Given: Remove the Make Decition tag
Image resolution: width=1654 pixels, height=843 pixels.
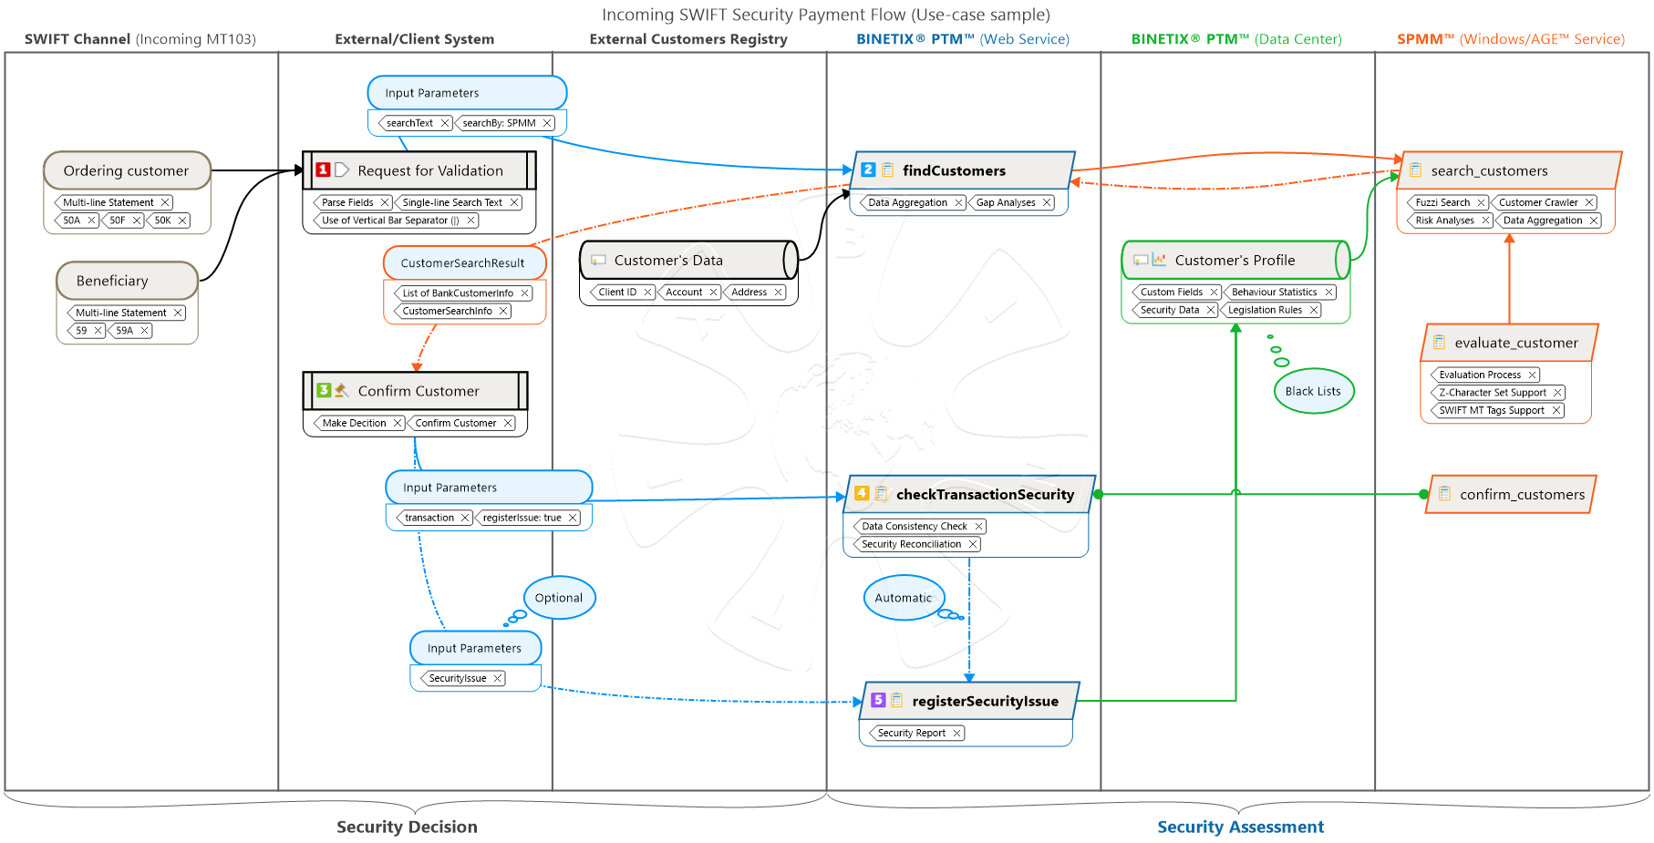Looking at the screenshot, I should [x=398, y=423].
